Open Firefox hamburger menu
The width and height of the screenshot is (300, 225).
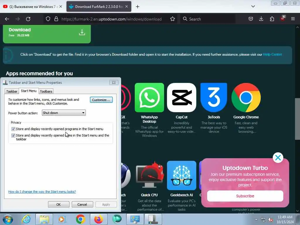coord(293,19)
